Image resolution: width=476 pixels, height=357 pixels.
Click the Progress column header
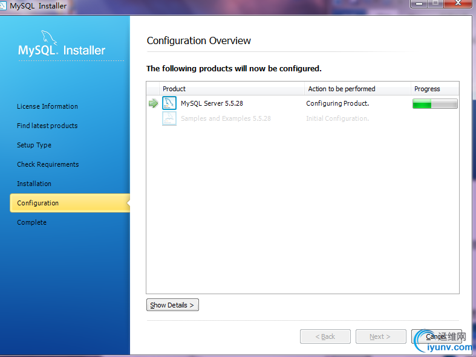[x=435, y=89]
